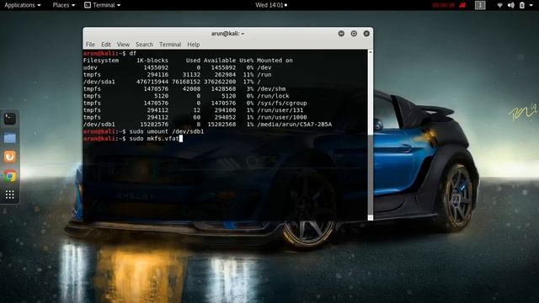Click the '/media/arun/C5A7-2B5A' mount path
Screen dimensions: 539x303
[x=295, y=125]
